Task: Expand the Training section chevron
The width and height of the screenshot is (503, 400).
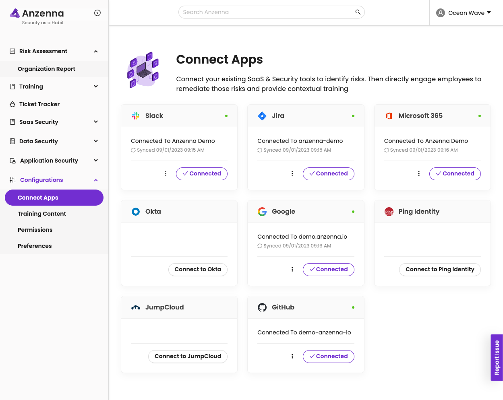Action: pos(96,87)
